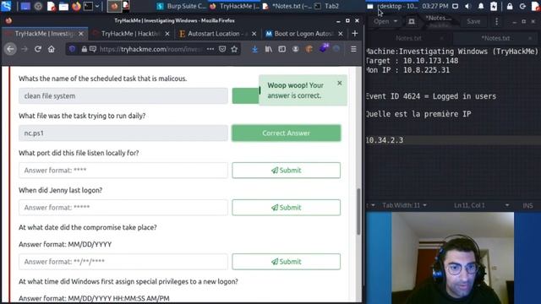Open the file manager panel icon
This screenshot has width=541, height=304.
63,6
